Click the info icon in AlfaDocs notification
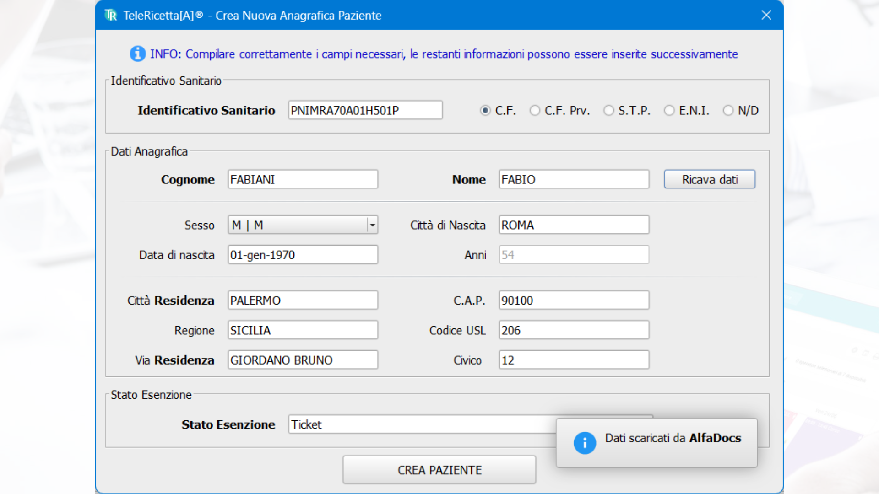 (585, 443)
